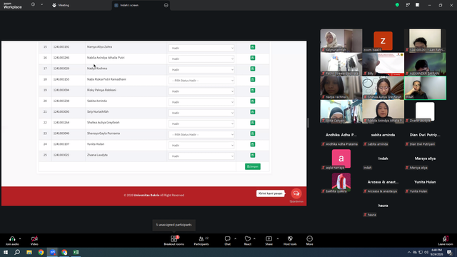Select Shafwa Auliya Greyfarah video thumbnail
This screenshot has width=457, height=257.
[x=383, y=88]
